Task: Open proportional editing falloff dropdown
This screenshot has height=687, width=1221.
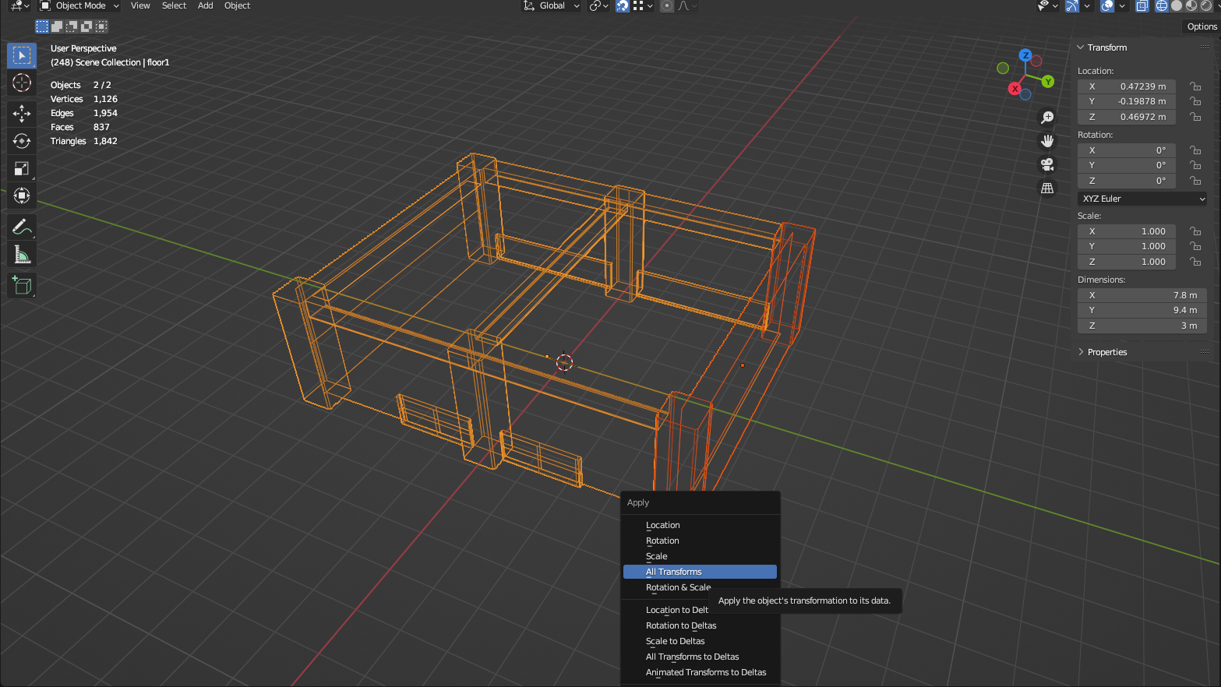Action: pos(686,5)
